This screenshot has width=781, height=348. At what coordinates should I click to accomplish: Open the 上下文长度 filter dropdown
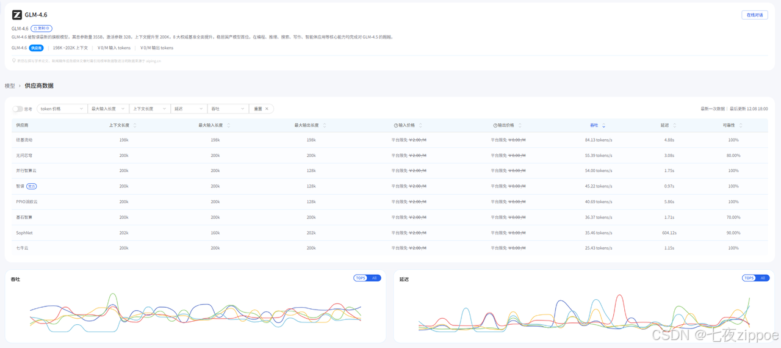point(149,109)
